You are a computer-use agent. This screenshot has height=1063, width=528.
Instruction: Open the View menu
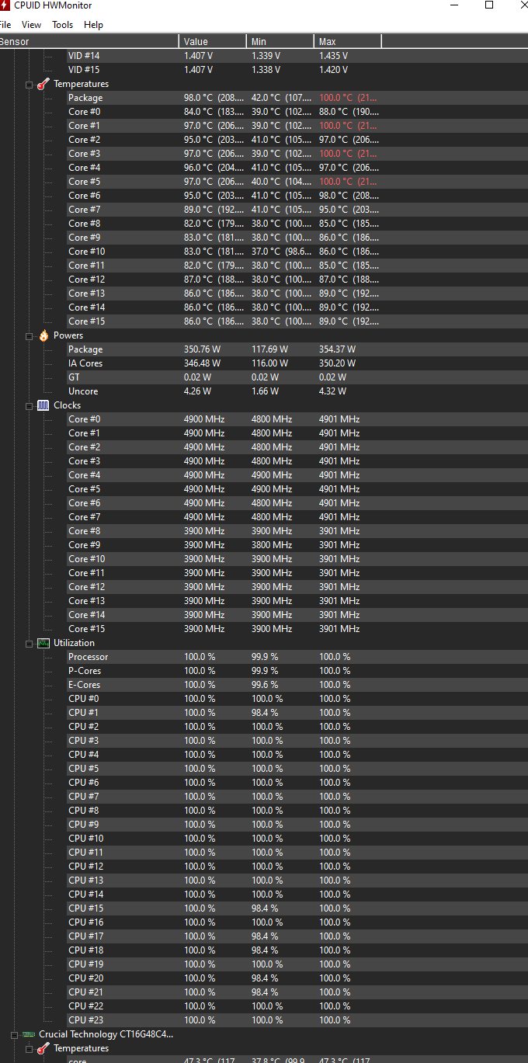click(x=31, y=25)
